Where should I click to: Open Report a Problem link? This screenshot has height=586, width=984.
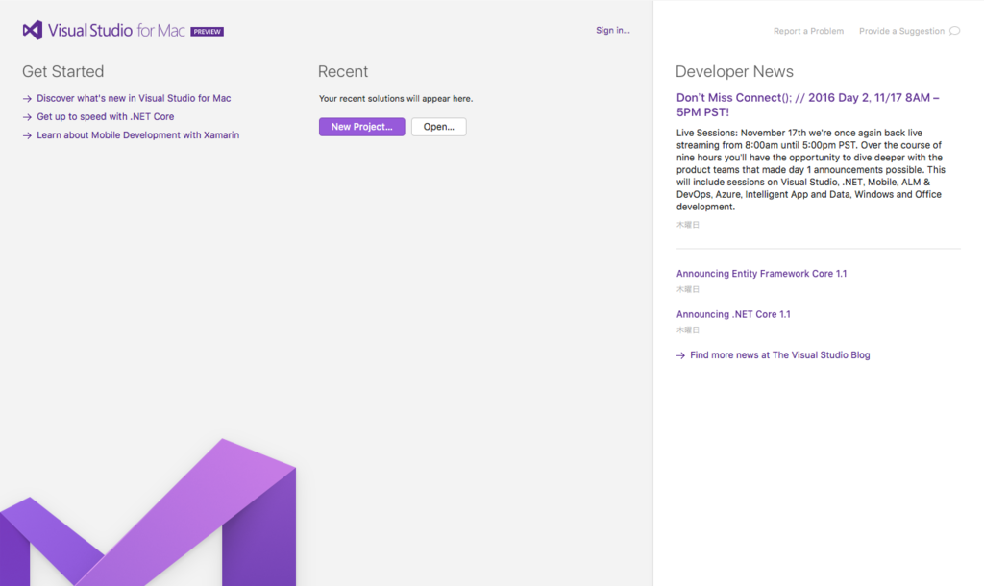coord(808,31)
